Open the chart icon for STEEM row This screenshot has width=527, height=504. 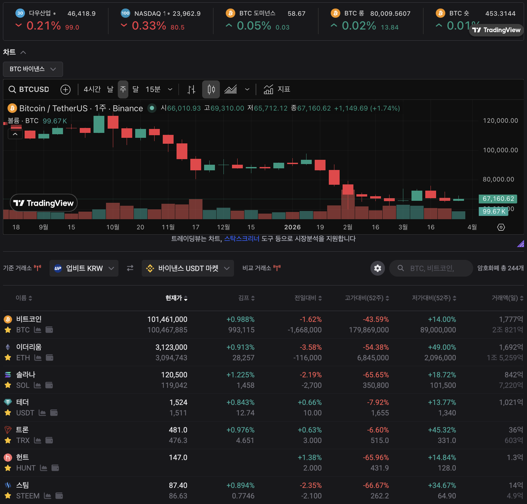(x=48, y=496)
